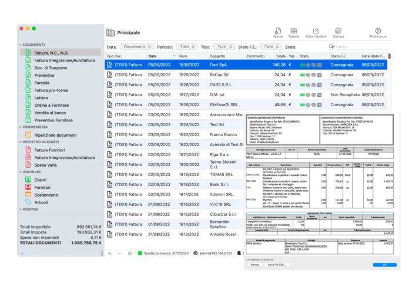Select the Italavori SRL row
This screenshot has height=281, width=409.
(x=175, y=195)
